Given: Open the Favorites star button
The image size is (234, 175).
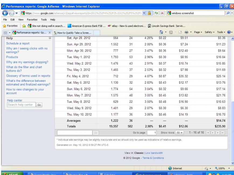Looking at the screenshot, I should (x=10, y=26).
